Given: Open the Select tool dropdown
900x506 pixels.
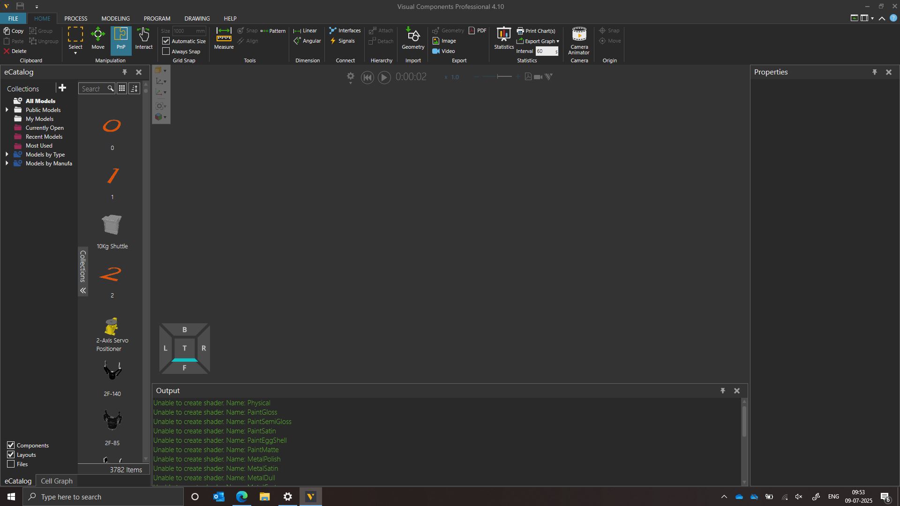Looking at the screenshot, I should (x=75, y=53).
